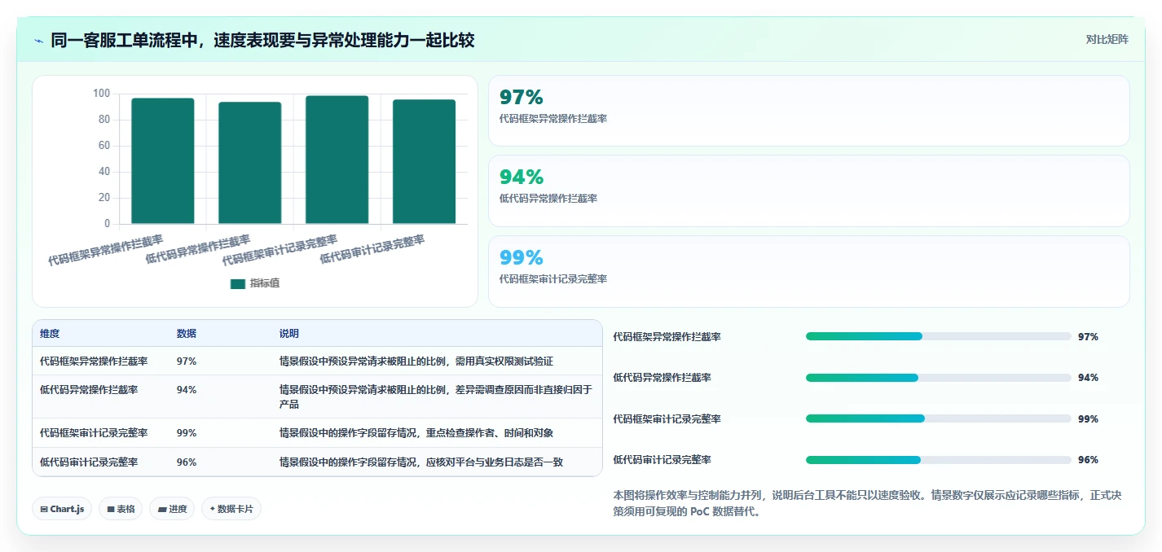Click table cell 低代码审计记录完整率
1162x552 pixels.
pyautogui.click(x=89, y=462)
